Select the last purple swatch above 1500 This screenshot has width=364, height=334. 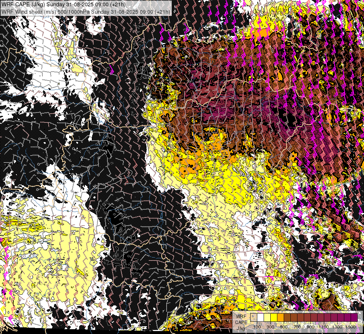[x=354, y=317]
